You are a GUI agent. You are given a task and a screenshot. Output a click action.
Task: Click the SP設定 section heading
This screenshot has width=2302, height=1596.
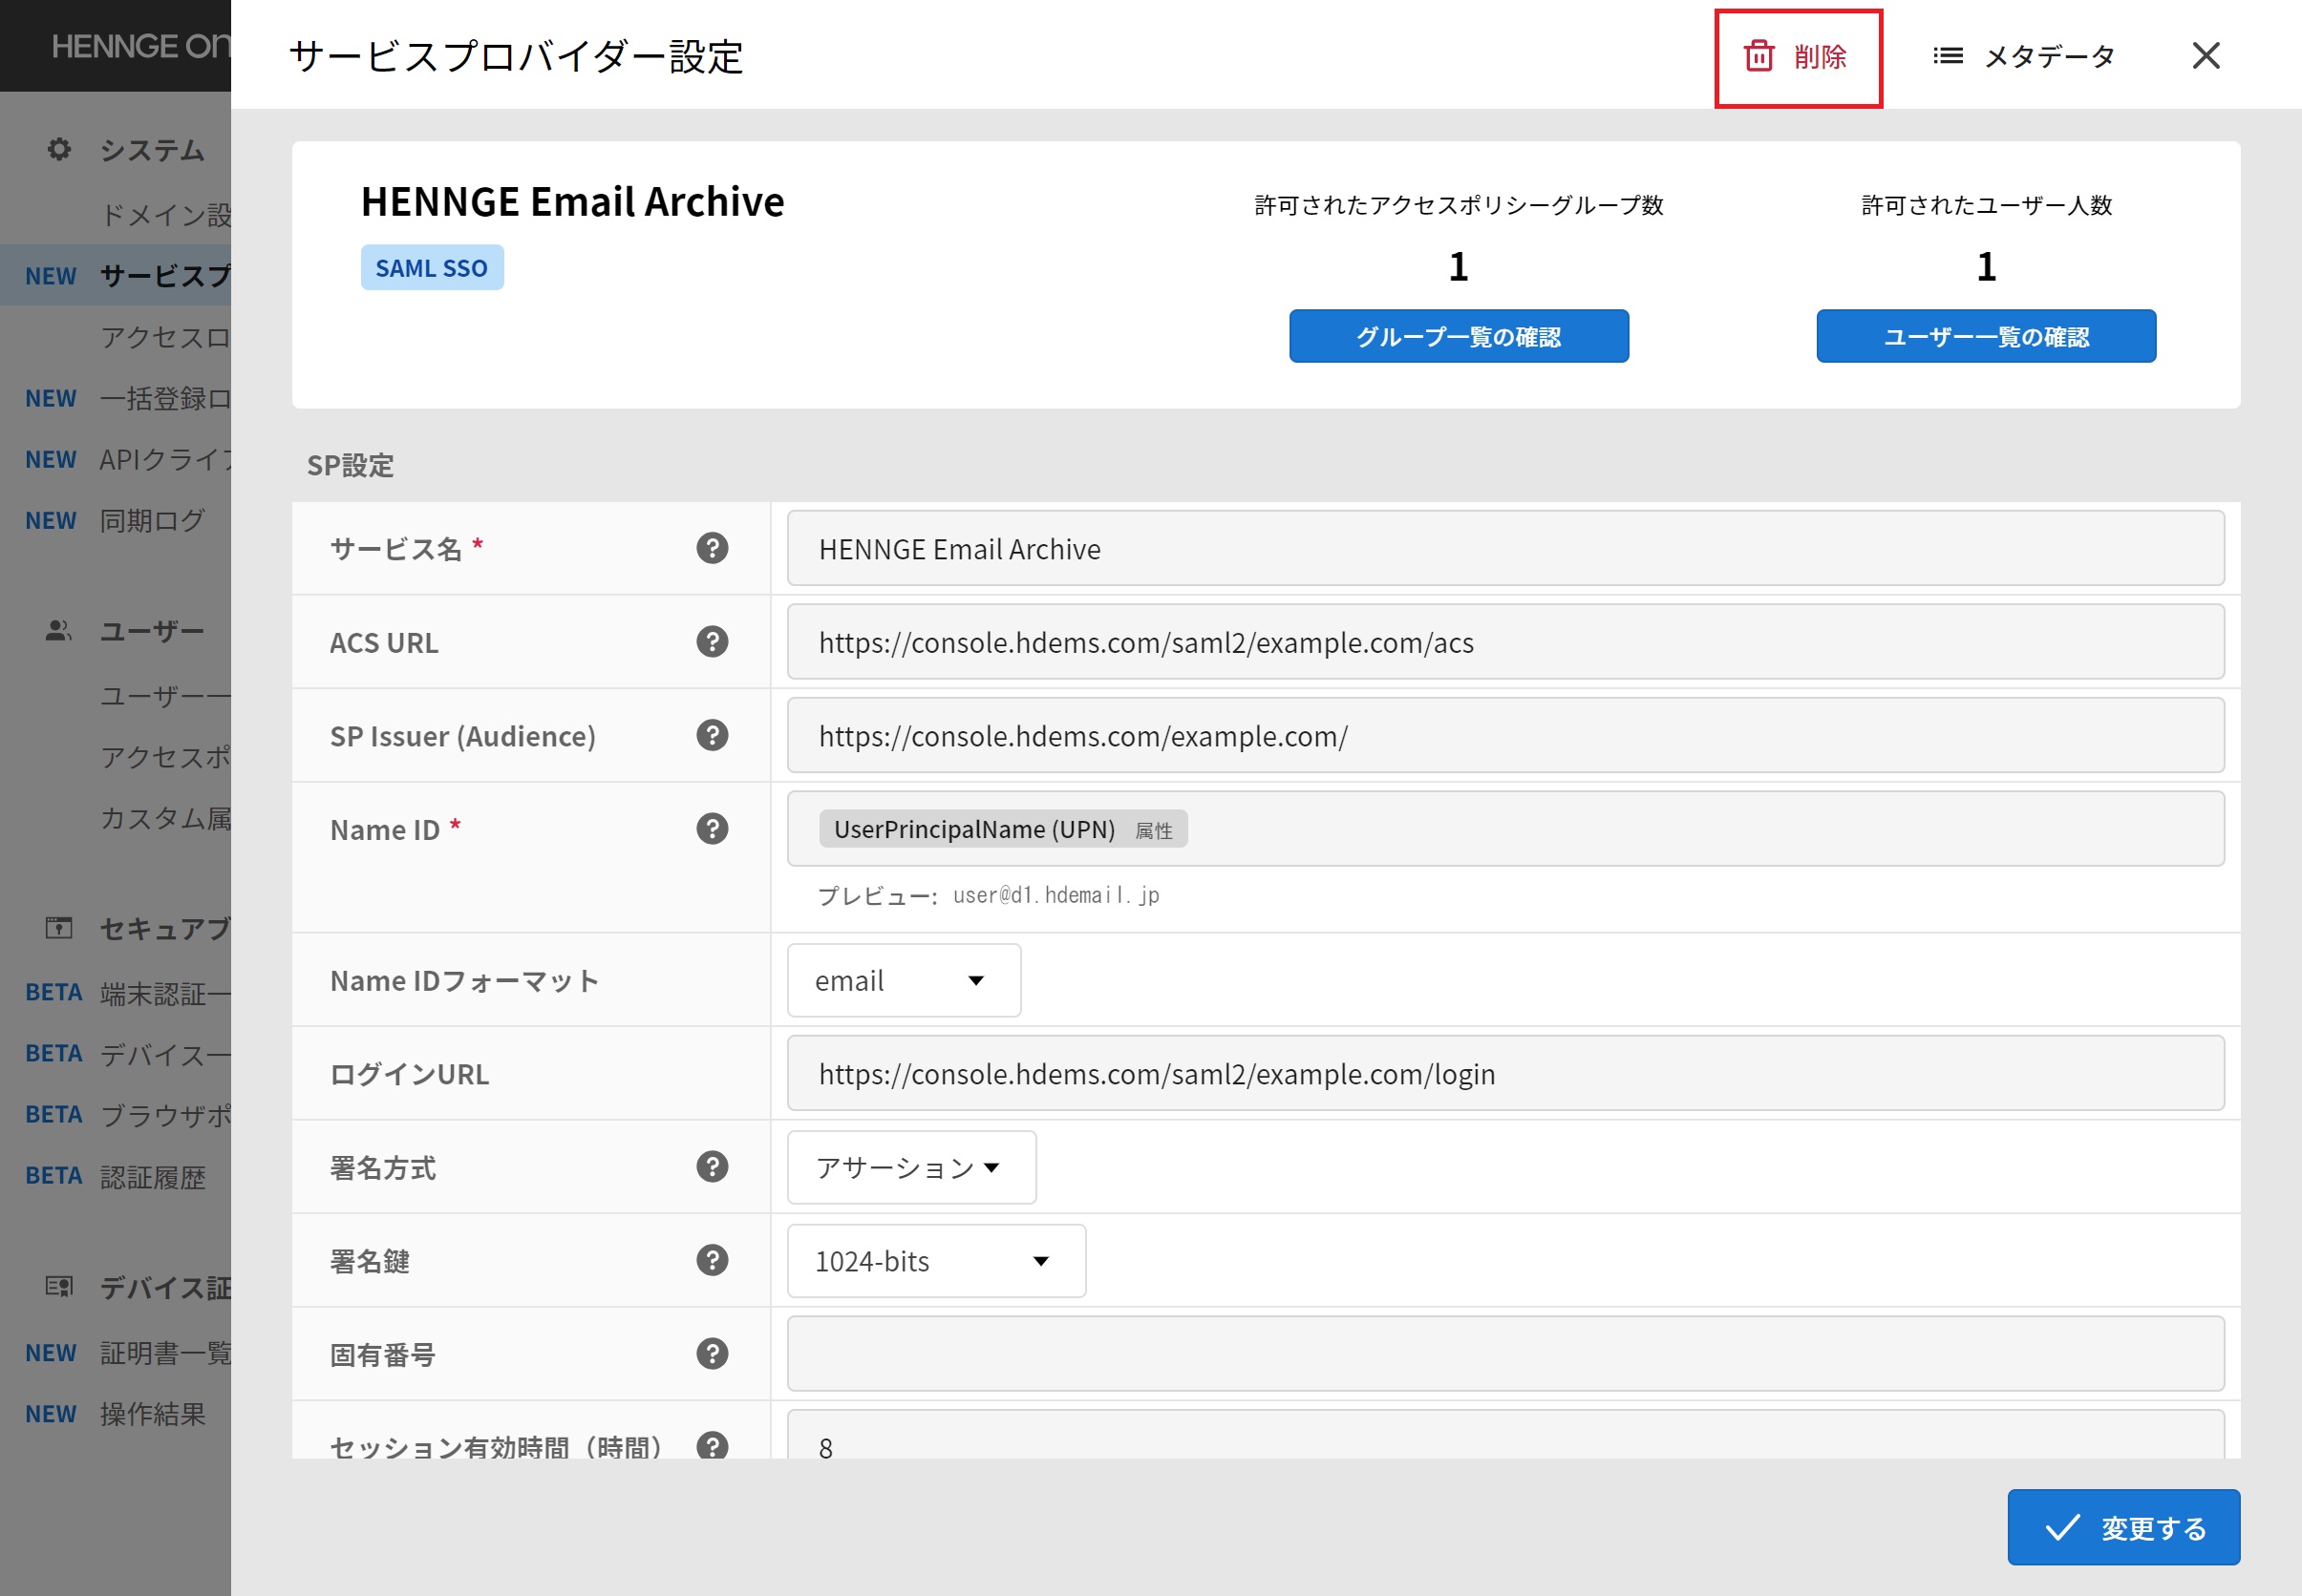[351, 465]
